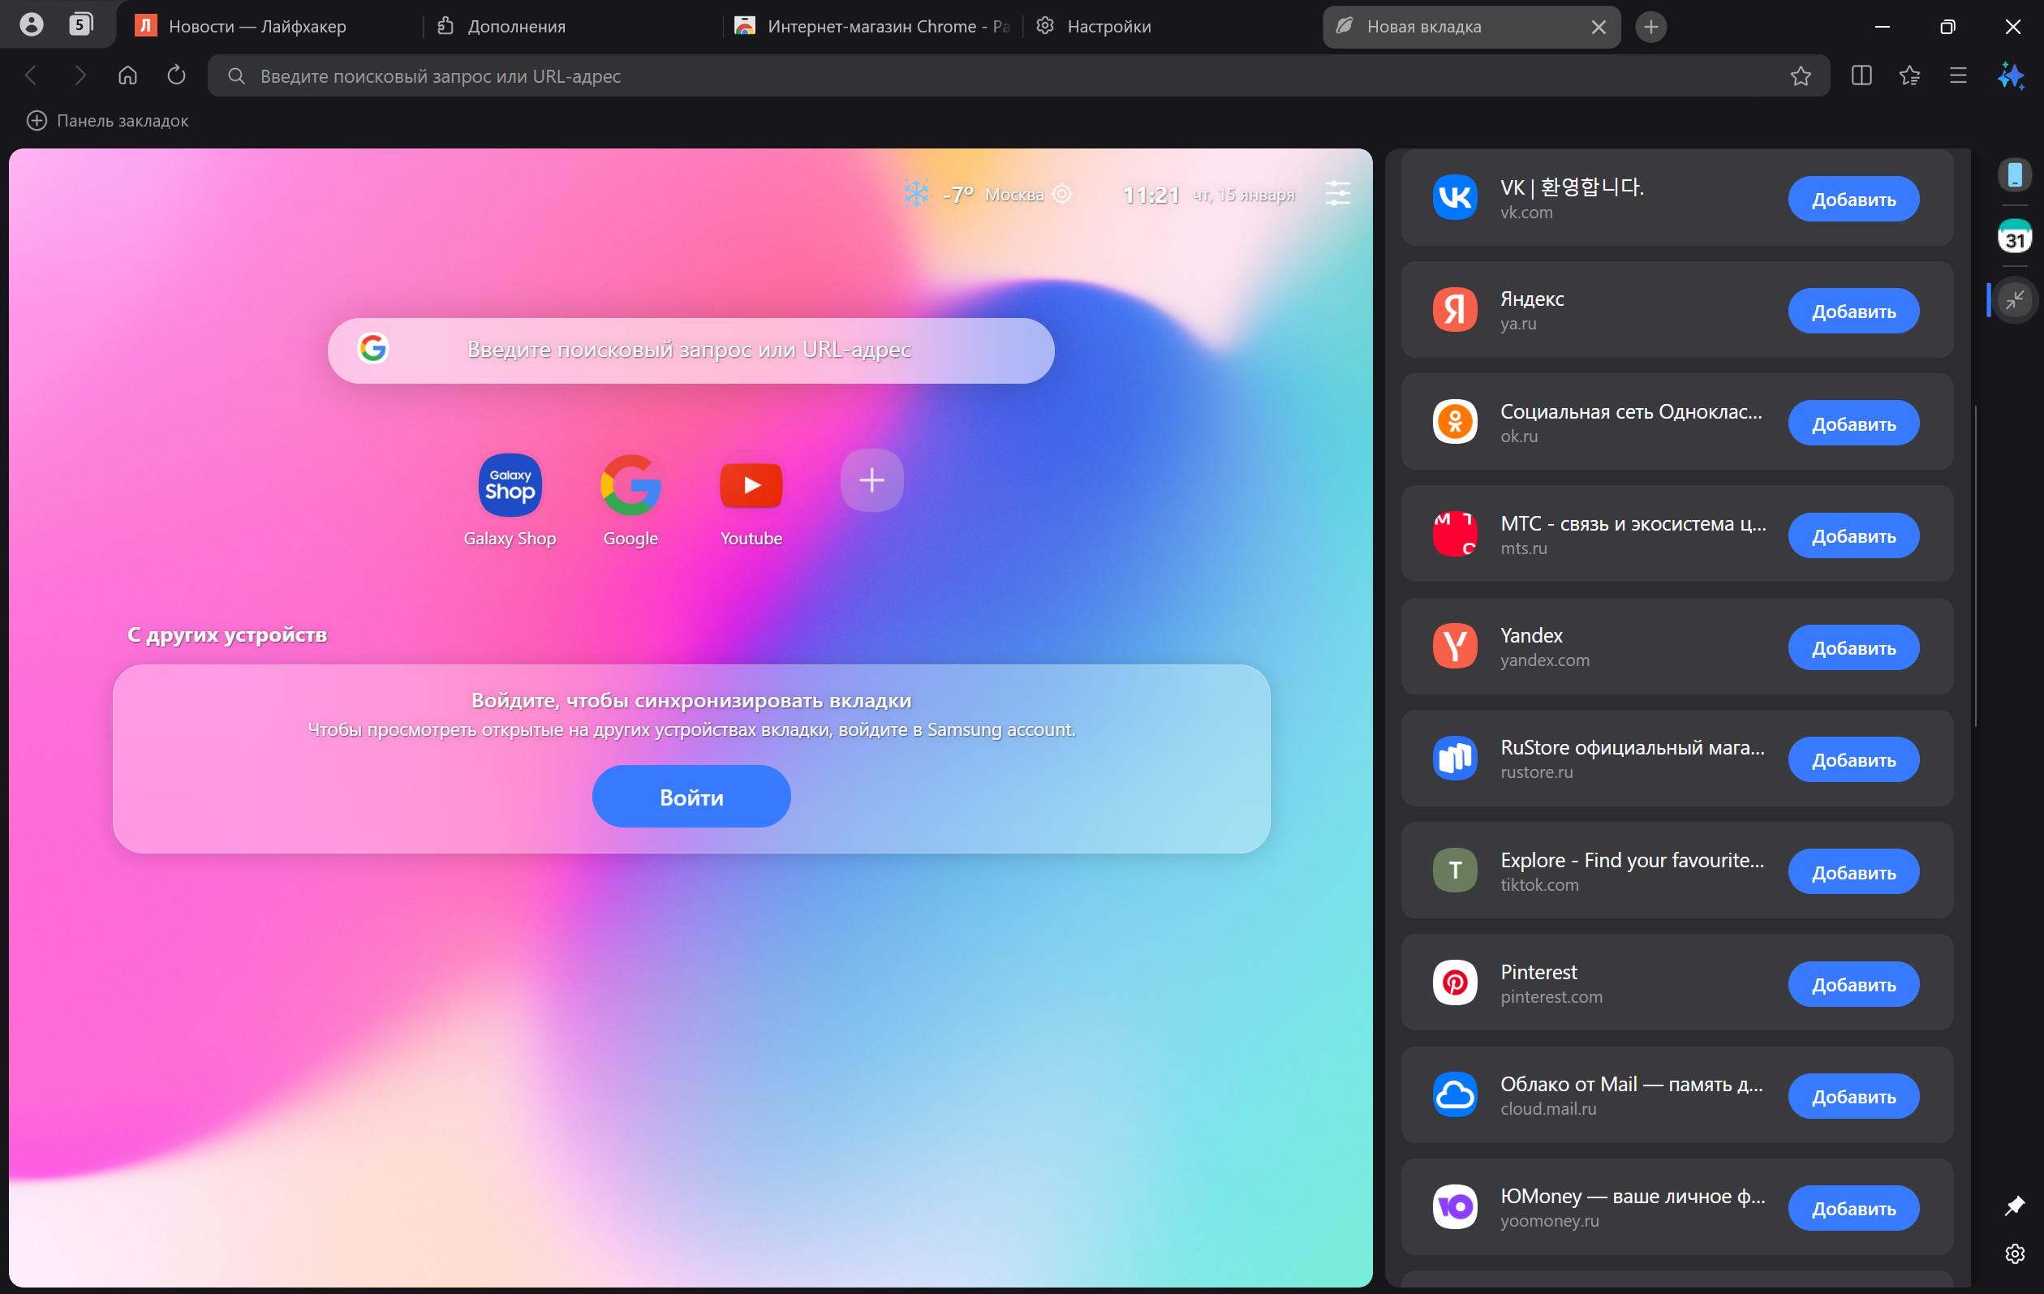The image size is (2044, 1294).
Task: Bookmark the current page with the star icon
Action: click(1802, 75)
